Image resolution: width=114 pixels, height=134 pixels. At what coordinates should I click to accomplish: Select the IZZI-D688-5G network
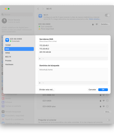(x=48, y=95)
